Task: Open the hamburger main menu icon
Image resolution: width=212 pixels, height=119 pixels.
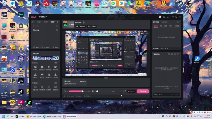Action: coord(168,17)
